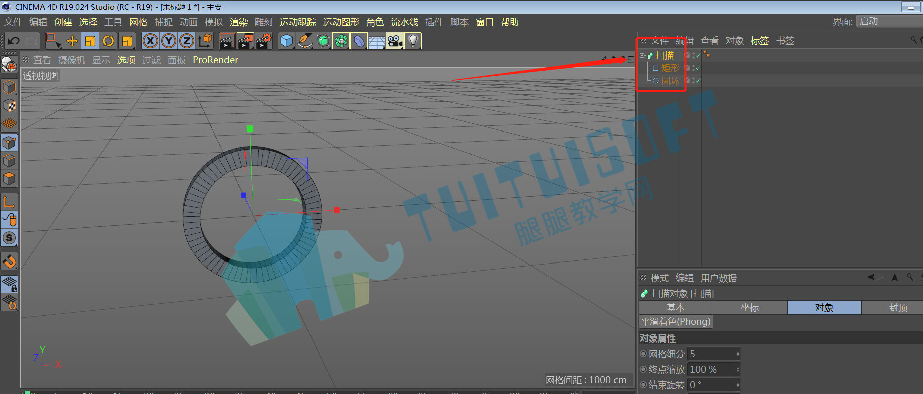This screenshot has height=394, width=923.
Task: Click the coordinate system icon
Action: click(205, 41)
